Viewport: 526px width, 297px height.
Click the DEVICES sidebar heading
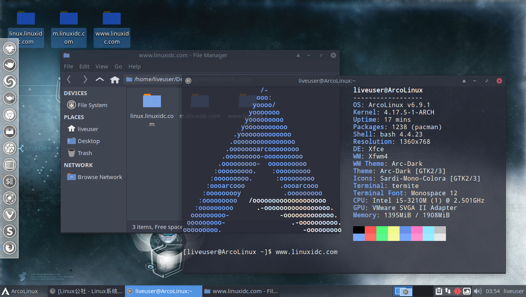(x=75, y=93)
